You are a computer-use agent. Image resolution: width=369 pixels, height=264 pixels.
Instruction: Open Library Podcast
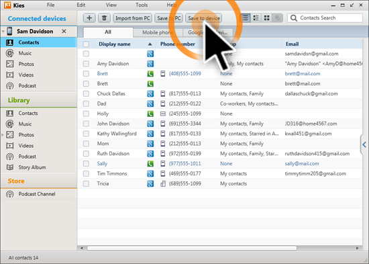point(28,157)
